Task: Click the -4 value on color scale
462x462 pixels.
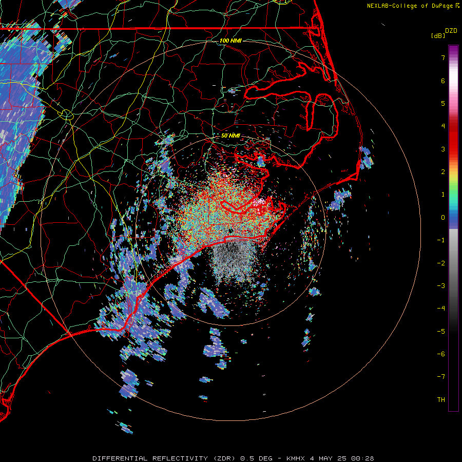Action: 441,309
